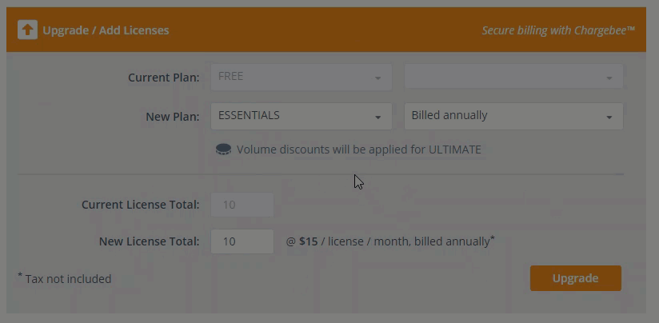Click the Secure billing with Chargebee text
This screenshot has width=659, height=323.
(x=557, y=30)
